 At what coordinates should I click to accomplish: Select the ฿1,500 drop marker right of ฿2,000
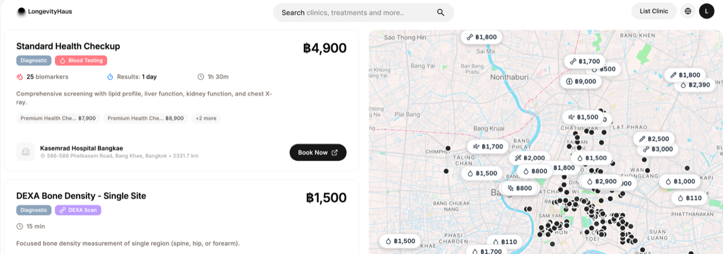pos(592,158)
